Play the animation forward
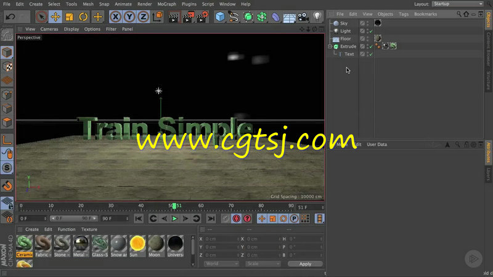The image size is (493, 277). (174, 219)
